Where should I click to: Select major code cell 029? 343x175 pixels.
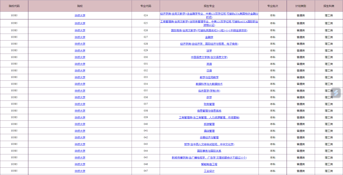(x=146, y=50)
